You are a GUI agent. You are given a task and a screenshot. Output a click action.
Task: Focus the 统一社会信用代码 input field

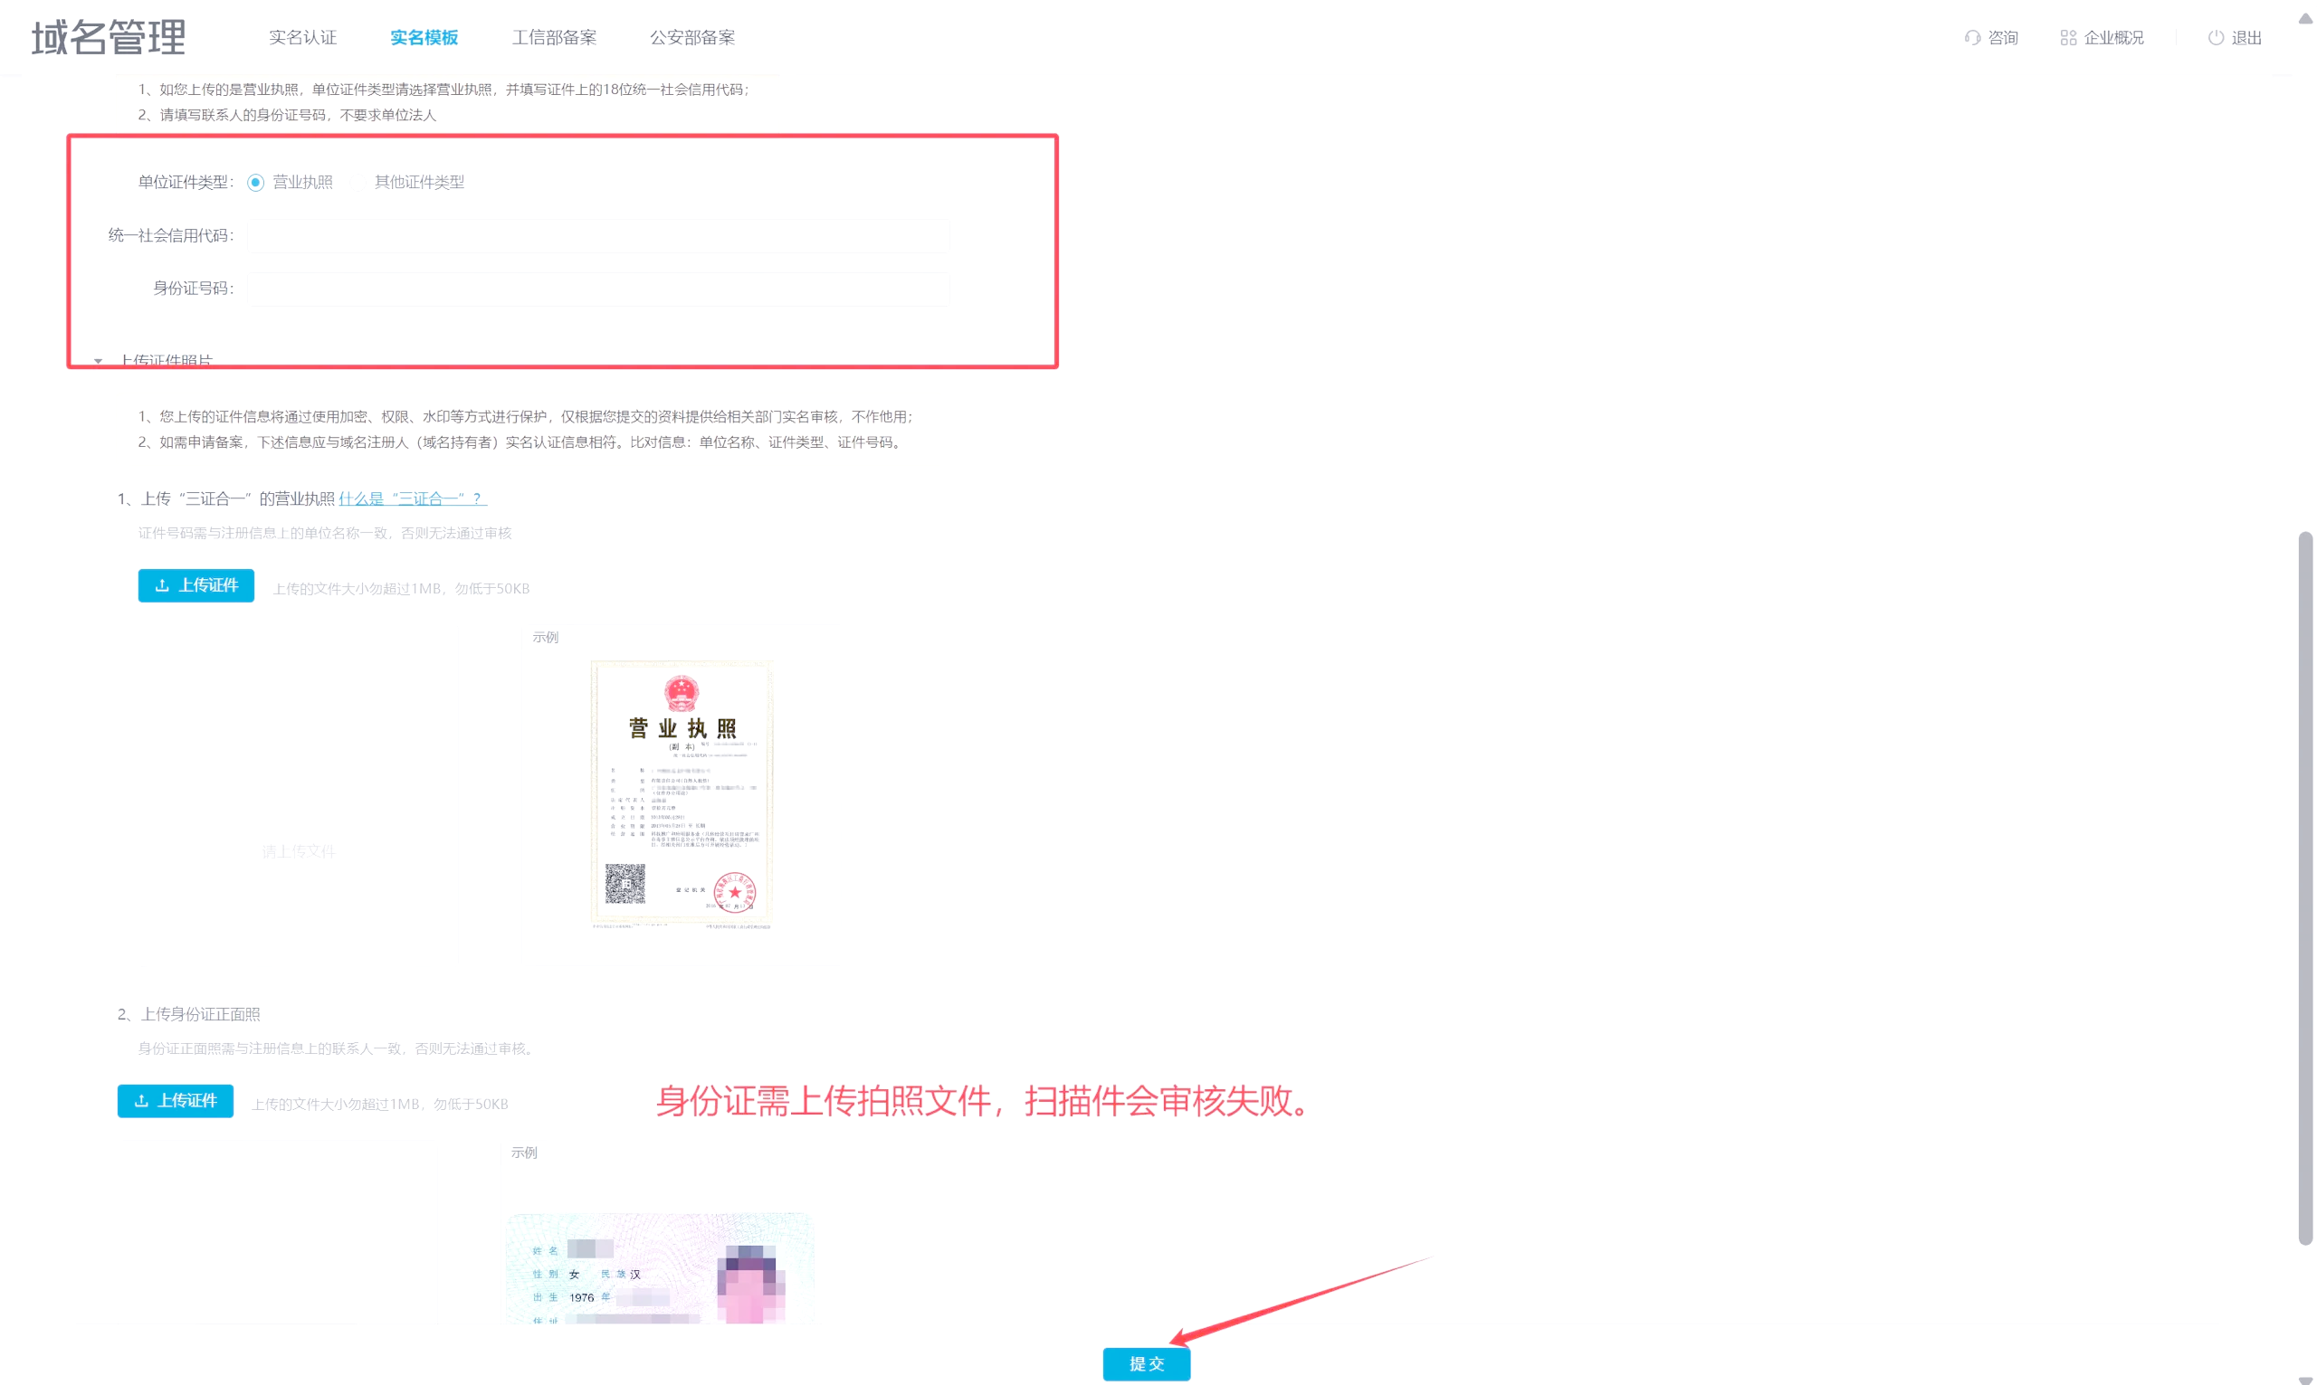point(598,235)
